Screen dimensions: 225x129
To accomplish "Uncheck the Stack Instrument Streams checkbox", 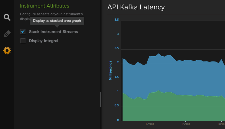I will coord(23,31).
